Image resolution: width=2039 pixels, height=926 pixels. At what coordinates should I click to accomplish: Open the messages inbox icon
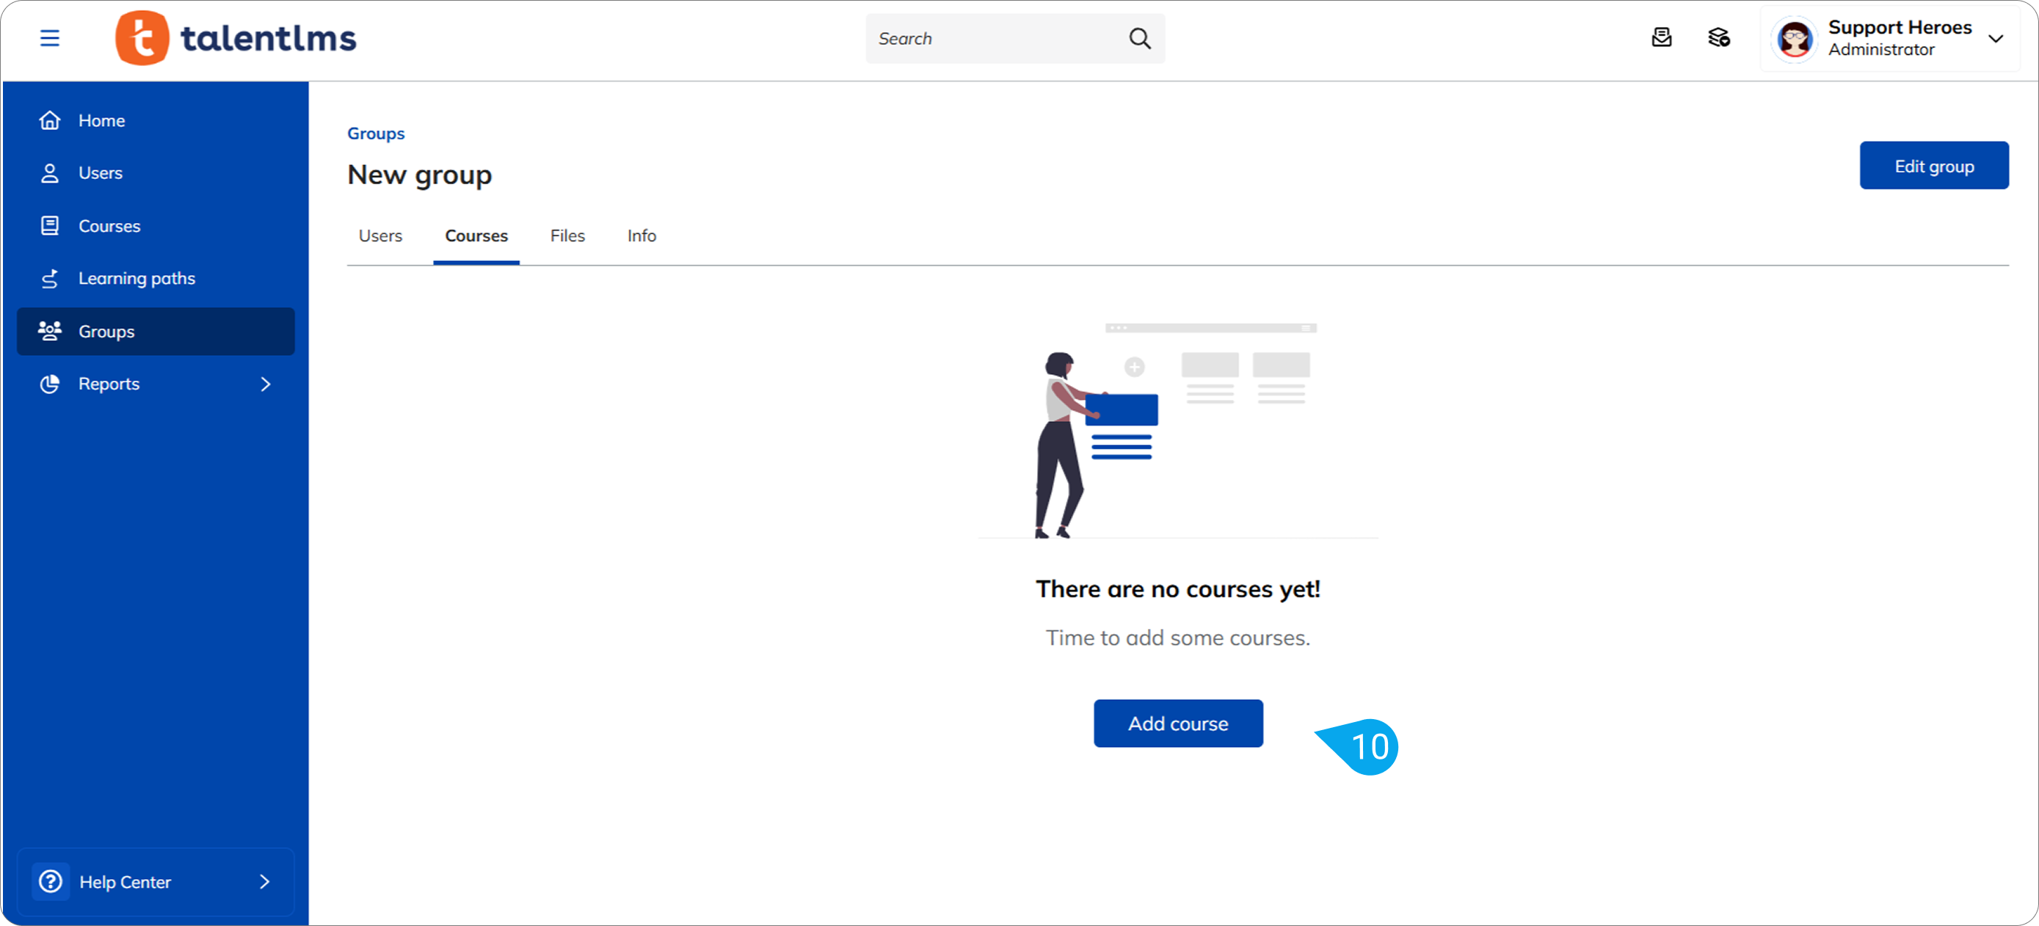(1662, 38)
